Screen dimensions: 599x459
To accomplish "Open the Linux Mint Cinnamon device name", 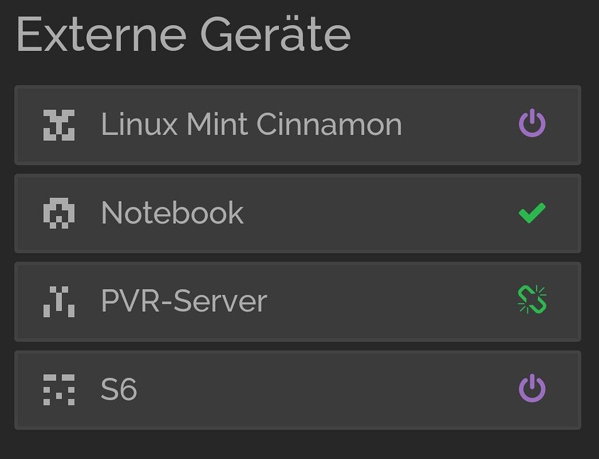I will pos(251,124).
